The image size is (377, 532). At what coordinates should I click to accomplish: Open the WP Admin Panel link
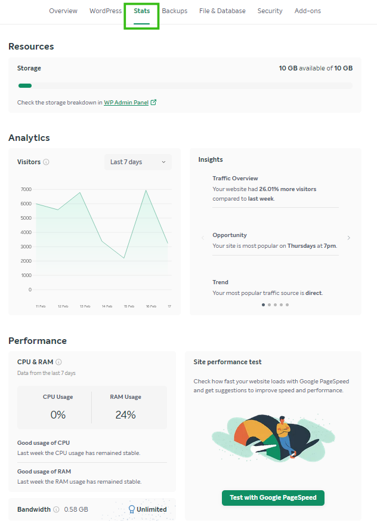126,102
